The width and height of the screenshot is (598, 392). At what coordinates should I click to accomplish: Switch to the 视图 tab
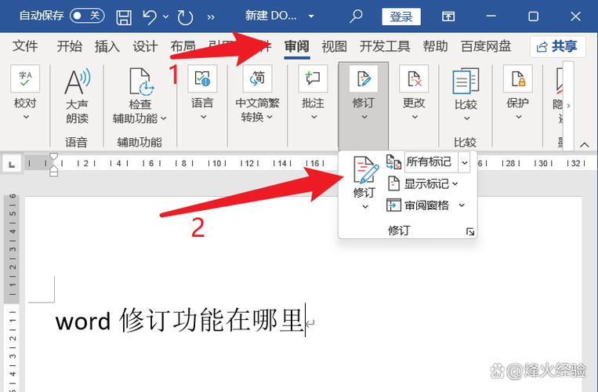[x=335, y=46]
